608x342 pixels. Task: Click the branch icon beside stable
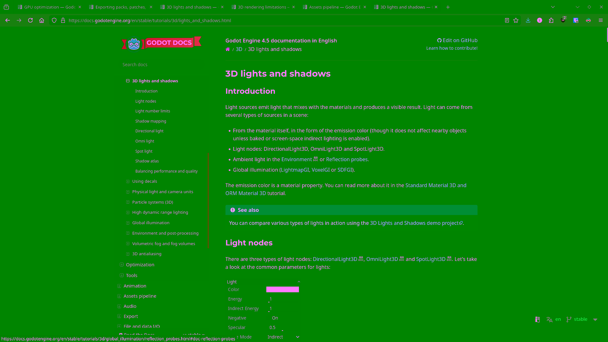tap(569, 319)
